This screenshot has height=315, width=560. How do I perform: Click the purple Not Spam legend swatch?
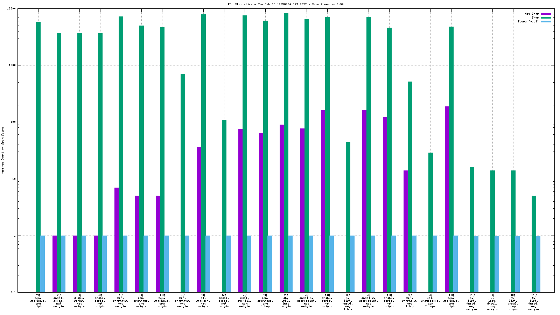[x=546, y=14]
